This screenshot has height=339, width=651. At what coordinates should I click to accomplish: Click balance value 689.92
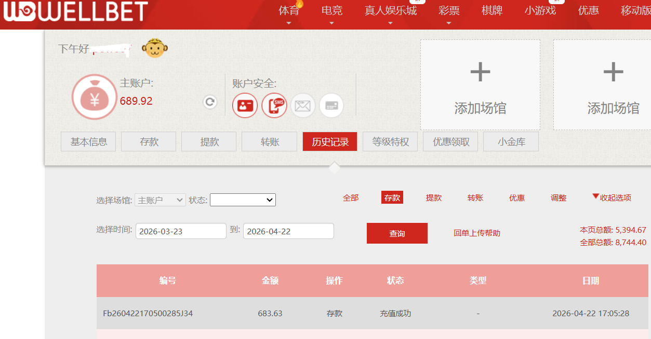136,101
